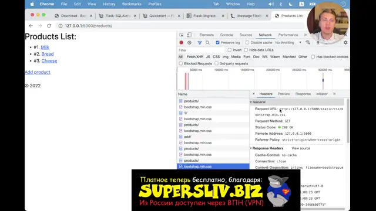
Task: Click the address bar URL
Action: (x=89, y=26)
